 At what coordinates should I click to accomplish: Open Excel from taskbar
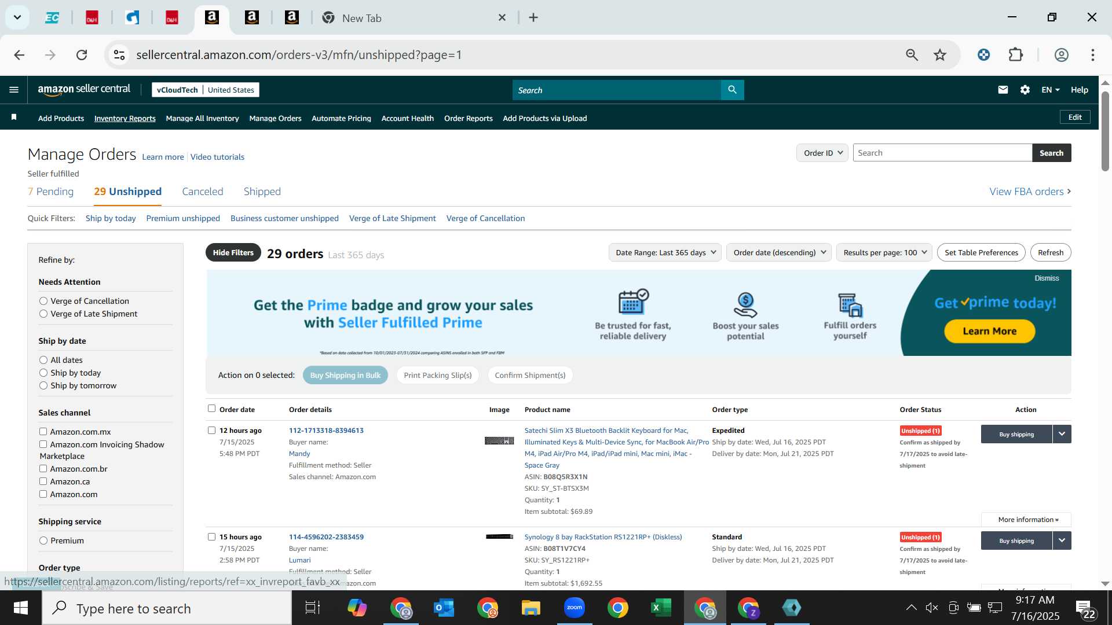tap(661, 608)
